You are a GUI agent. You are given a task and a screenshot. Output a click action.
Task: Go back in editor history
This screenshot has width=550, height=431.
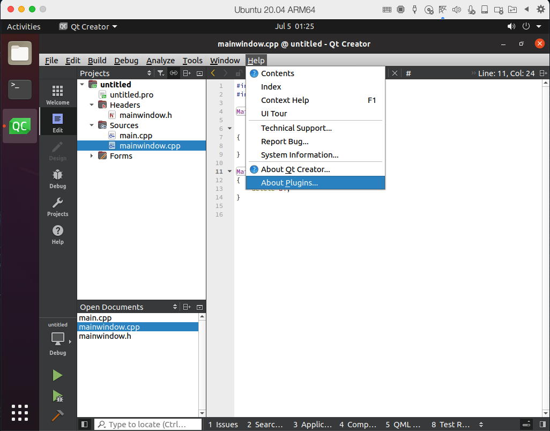point(213,73)
